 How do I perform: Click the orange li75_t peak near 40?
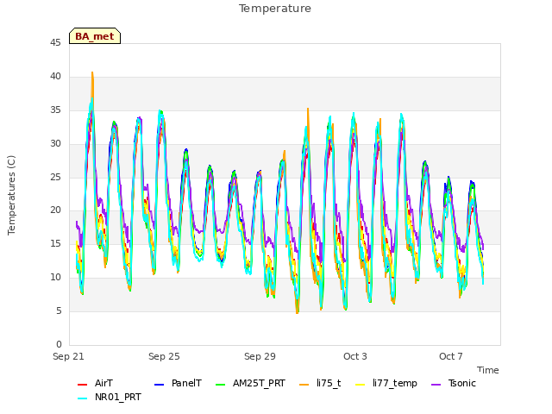point(92,73)
